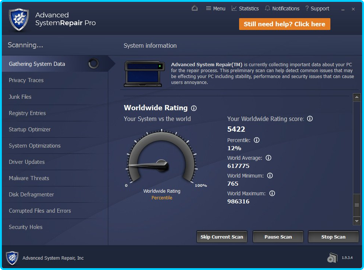
Task: Click info icon beside Worldwide Rating score
Action: point(310,118)
